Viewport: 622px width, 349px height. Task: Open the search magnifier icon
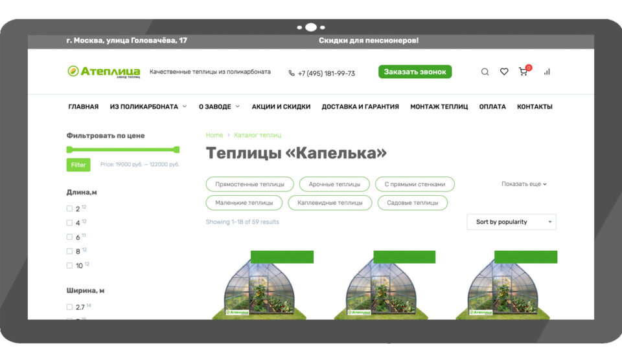point(485,72)
